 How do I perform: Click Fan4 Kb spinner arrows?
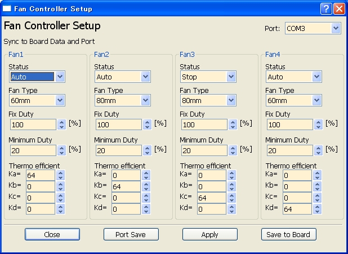point(317,186)
